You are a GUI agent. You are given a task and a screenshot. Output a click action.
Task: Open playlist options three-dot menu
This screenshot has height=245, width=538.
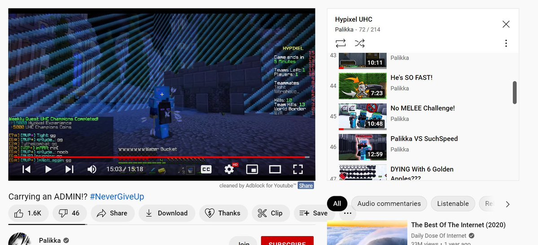point(506,43)
